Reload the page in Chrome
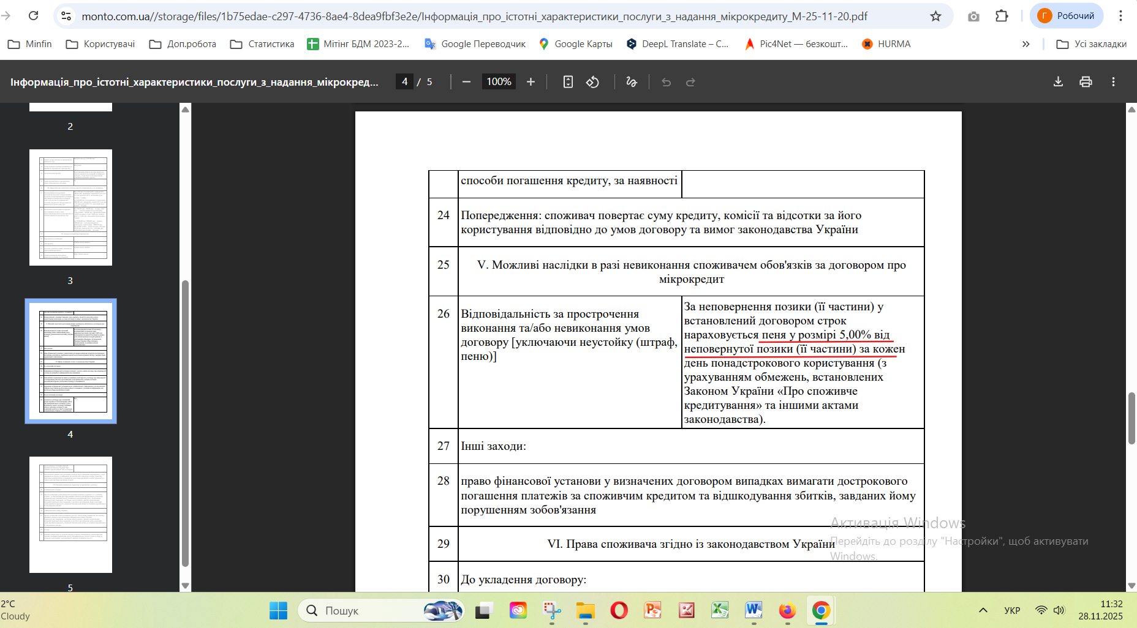 (x=34, y=16)
